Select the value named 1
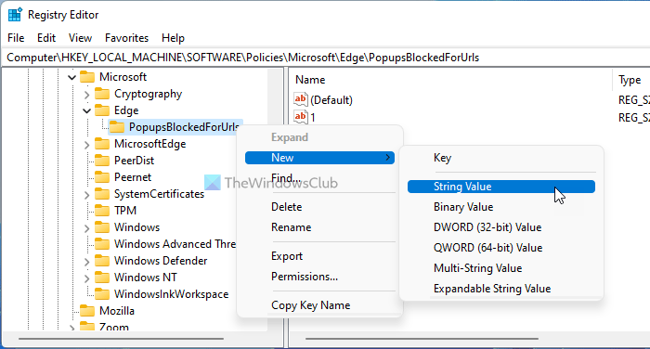Viewport: 650px width, 349px height. tap(313, 117)
